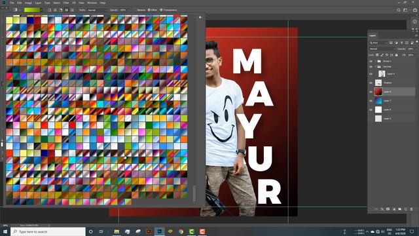
Task: Collapse the open group below Group 1
Action: coord(375,67)
